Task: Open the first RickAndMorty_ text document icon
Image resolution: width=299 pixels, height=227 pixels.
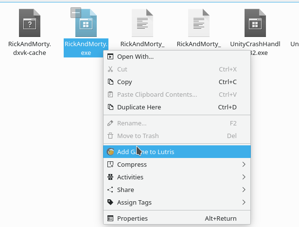Action: [x=142, y=23]
